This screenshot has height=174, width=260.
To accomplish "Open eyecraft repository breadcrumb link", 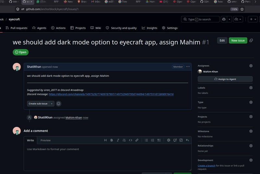I will point(14,19).
